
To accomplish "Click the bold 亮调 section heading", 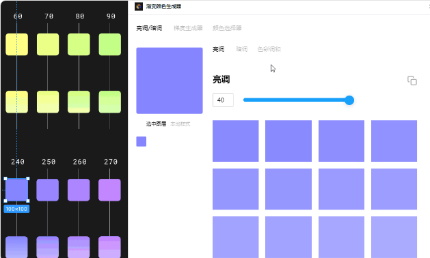I will (221, 80).
